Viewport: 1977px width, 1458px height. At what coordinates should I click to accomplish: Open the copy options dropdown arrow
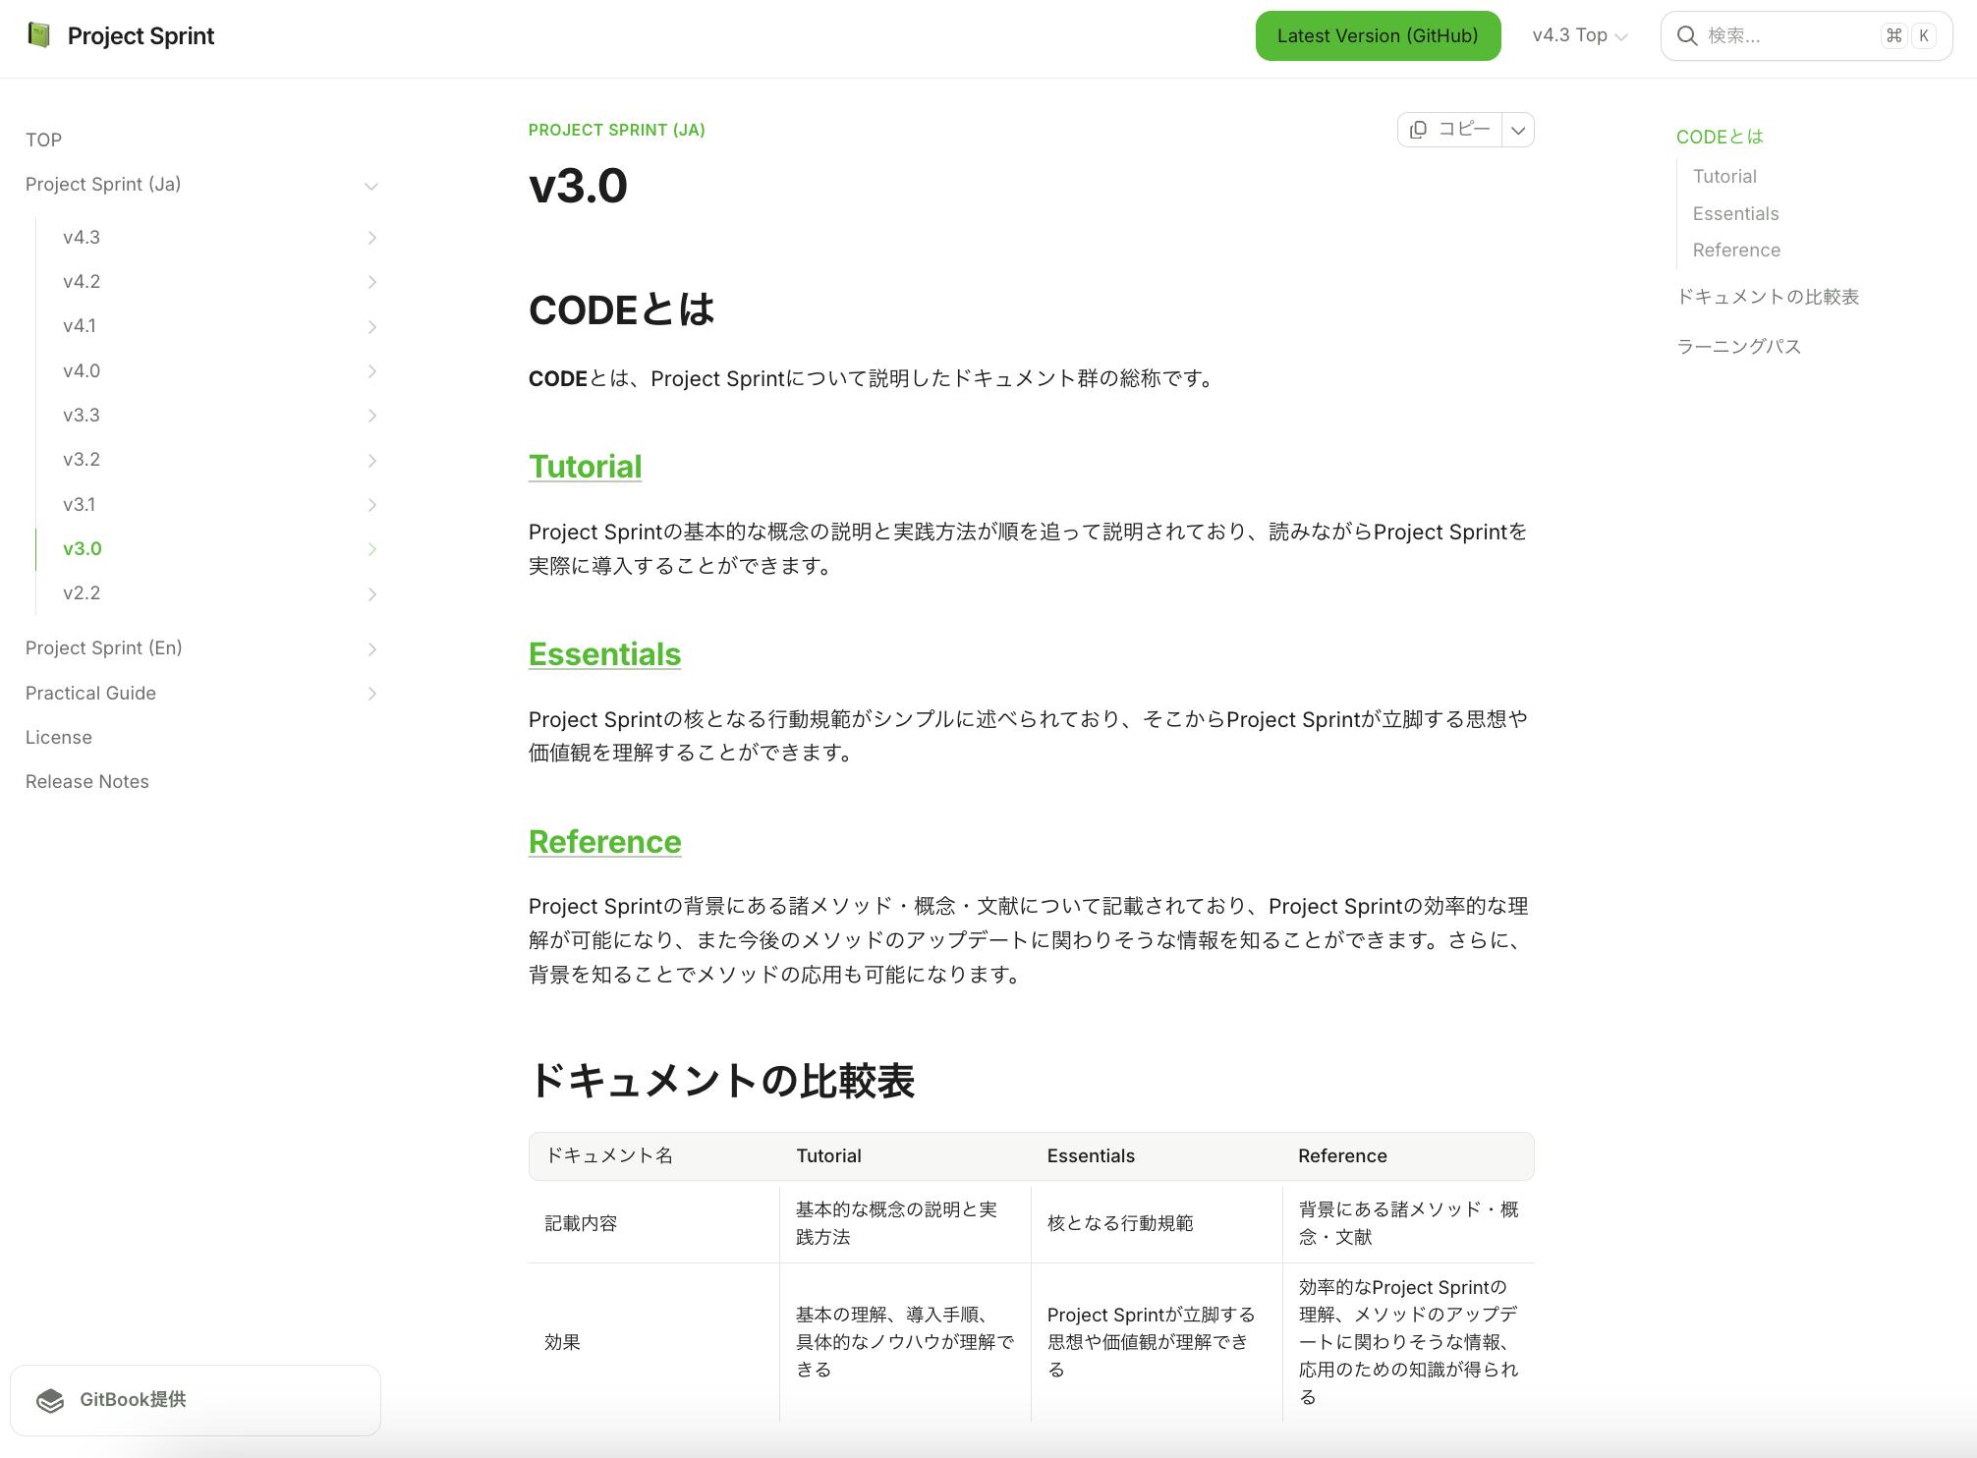tap(1518, 130)
